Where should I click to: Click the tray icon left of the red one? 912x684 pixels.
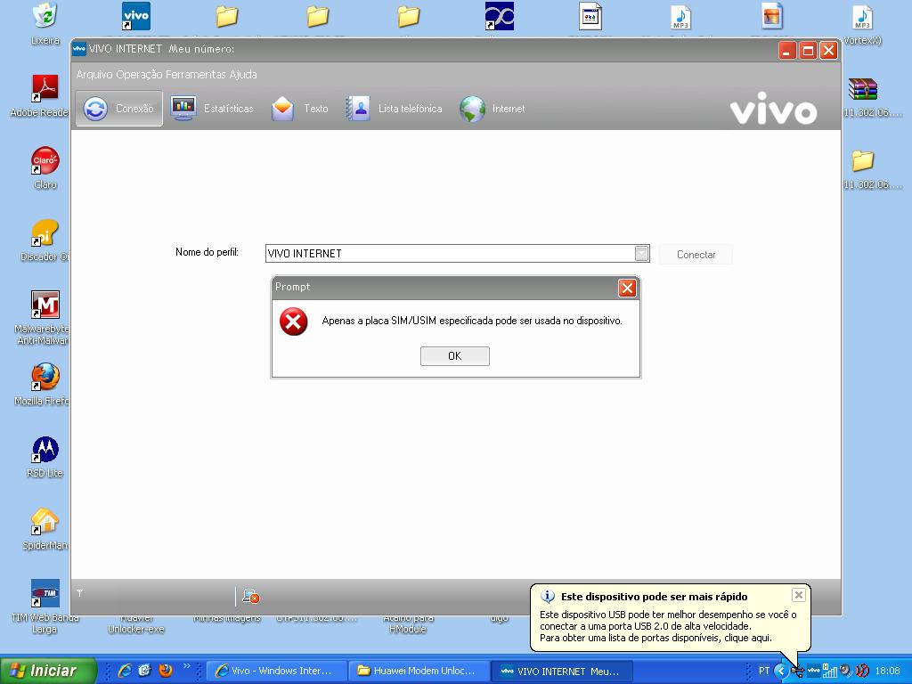pos(846,672)
